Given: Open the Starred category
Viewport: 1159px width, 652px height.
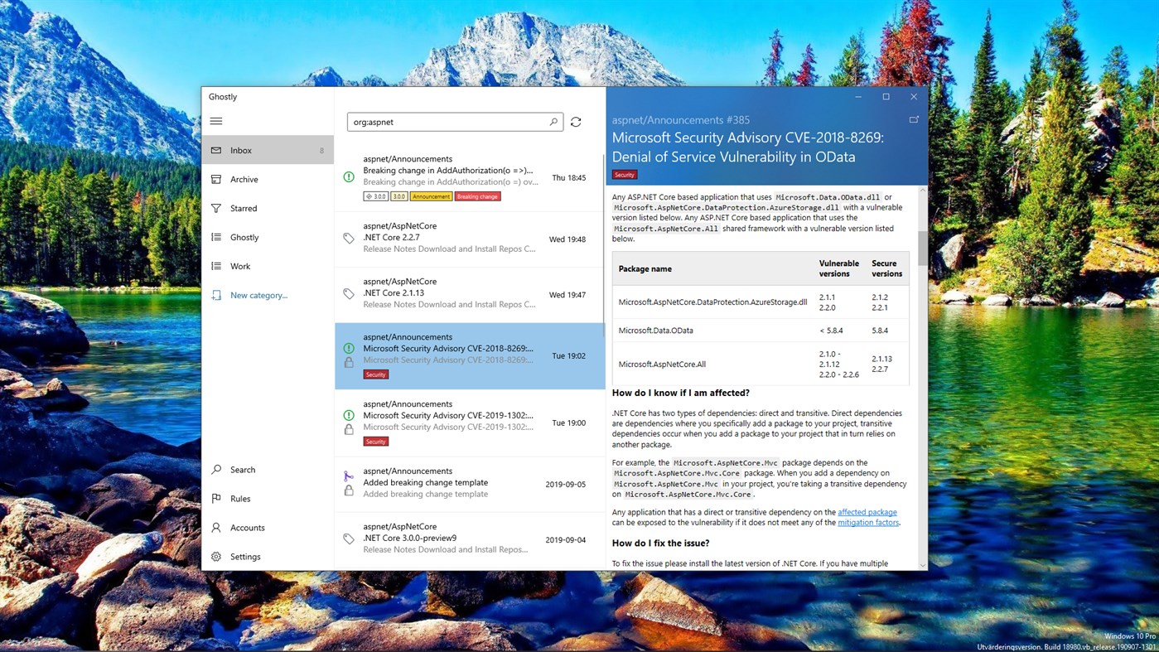Looking at the screenshot, I should click(x=268, y=208).
